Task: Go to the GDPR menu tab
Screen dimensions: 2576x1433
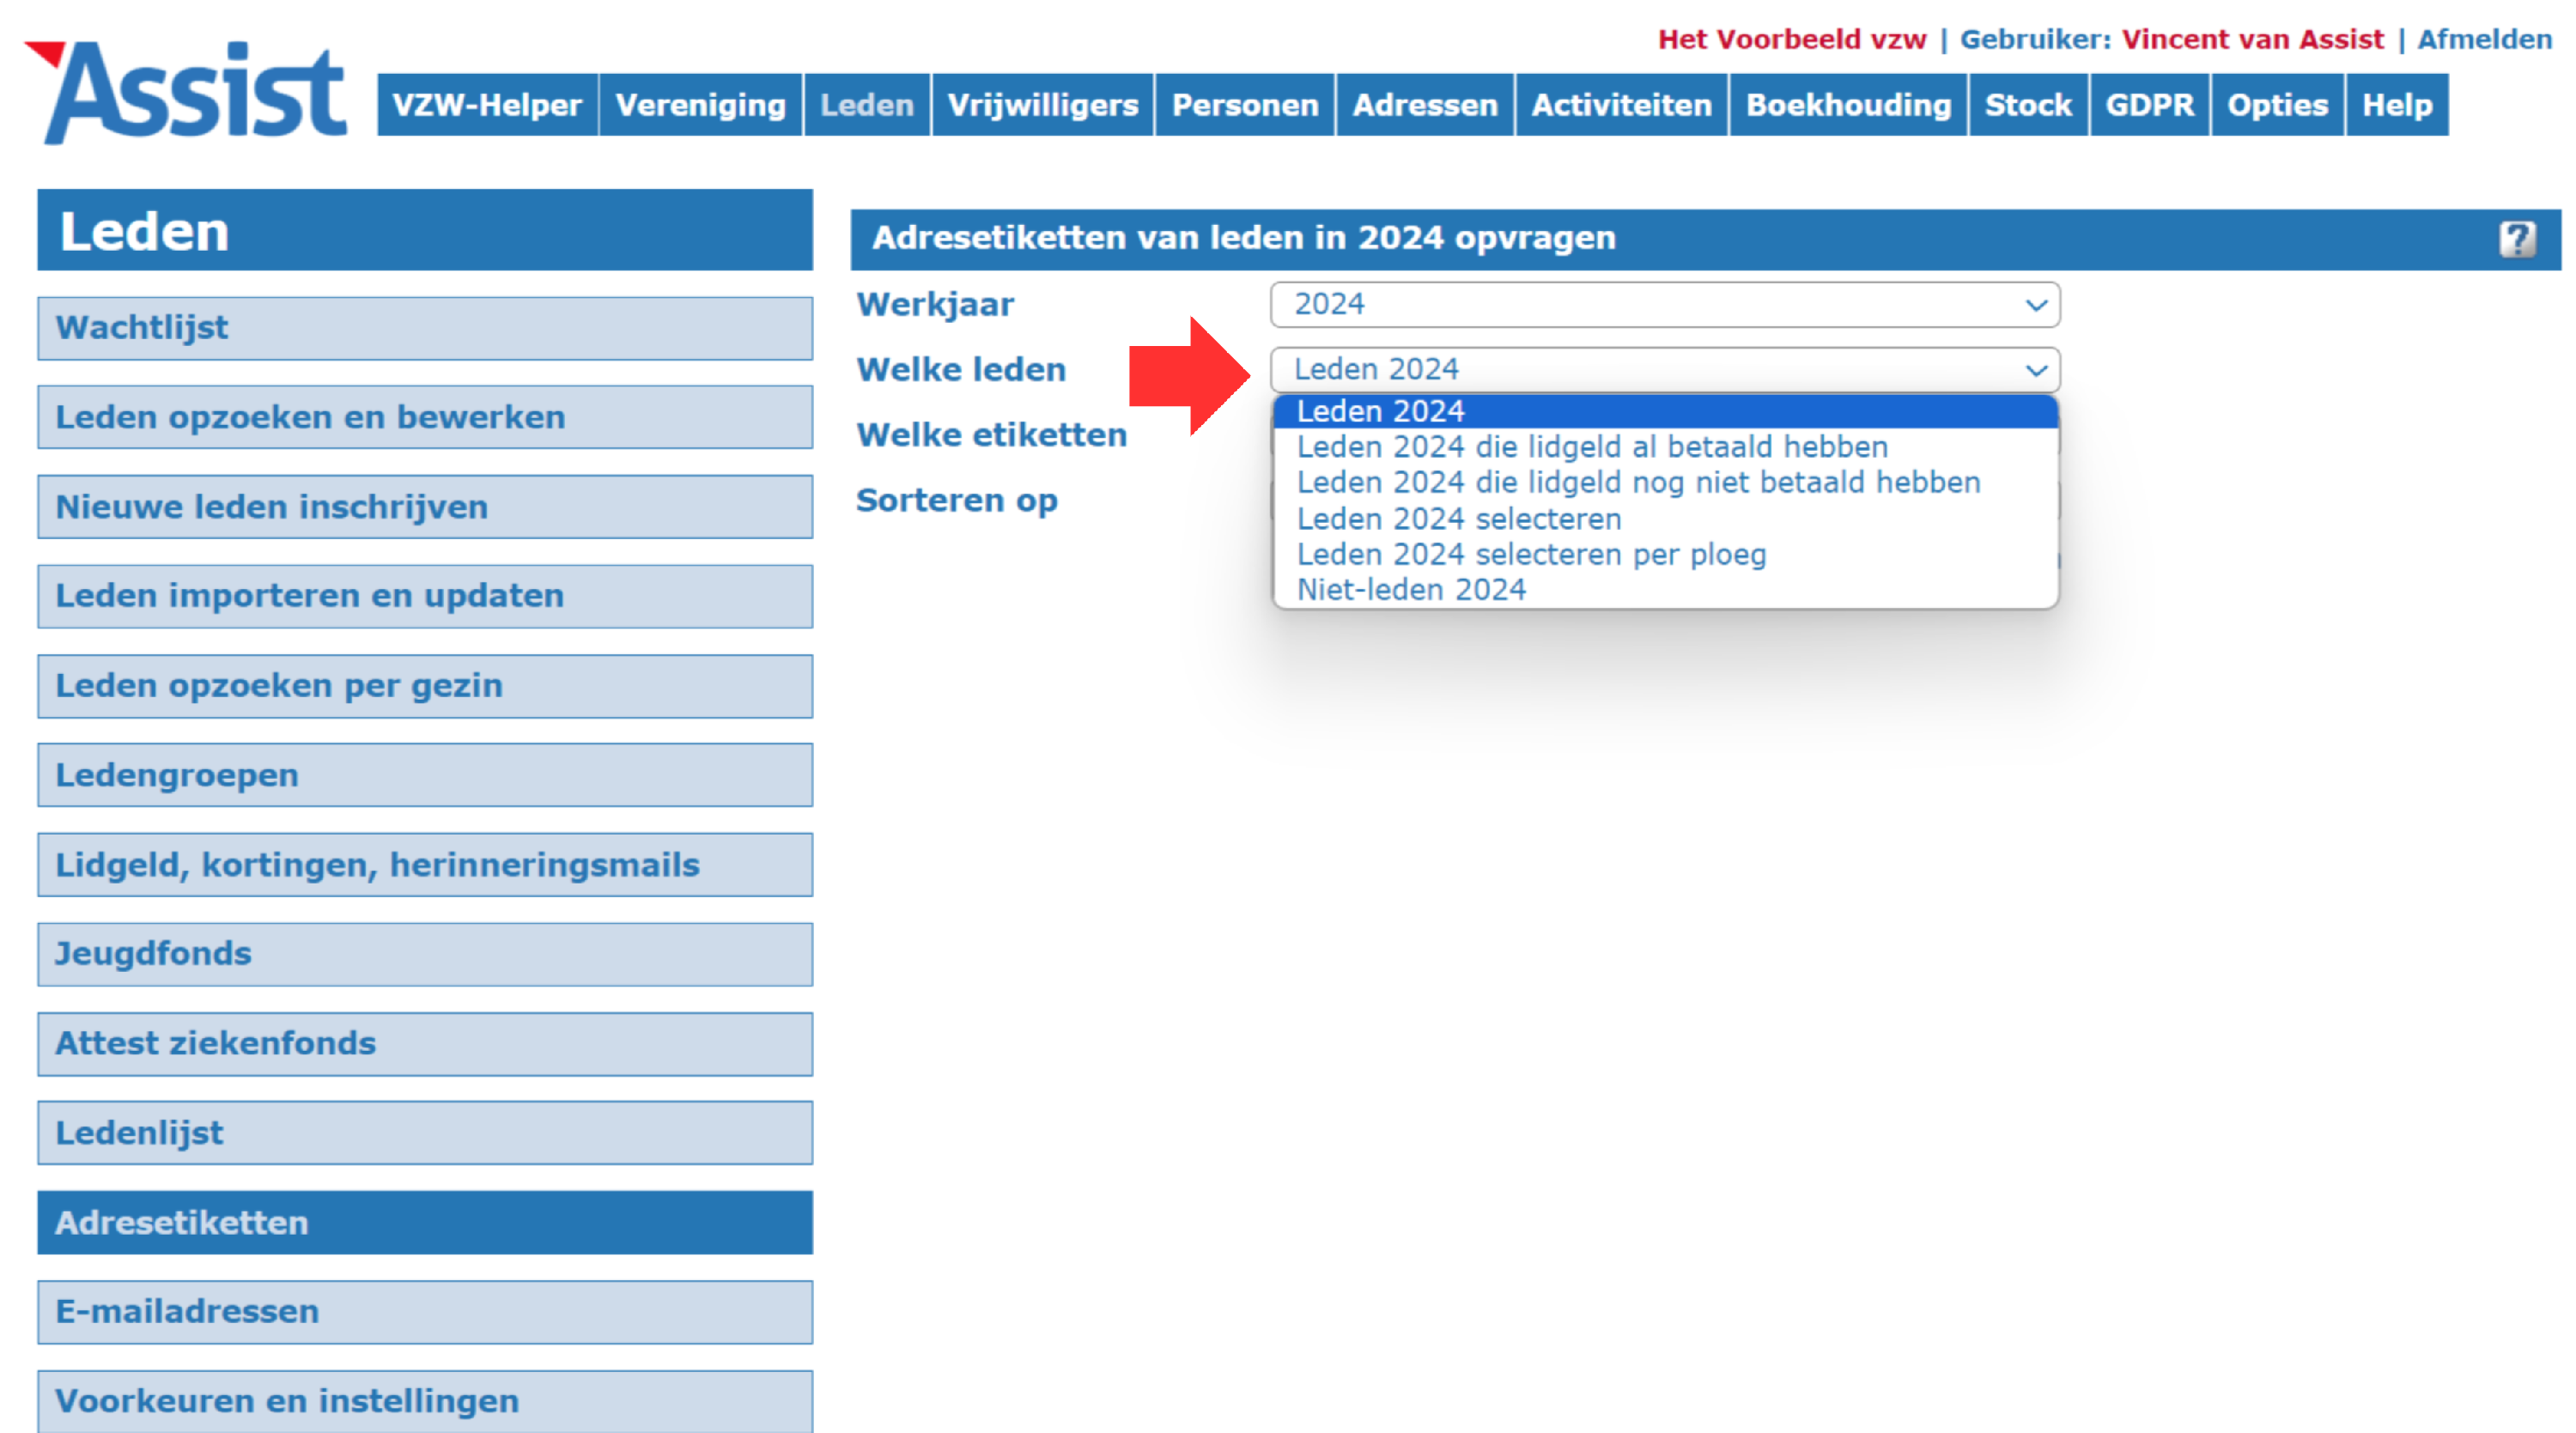Action: point(2148,105)
